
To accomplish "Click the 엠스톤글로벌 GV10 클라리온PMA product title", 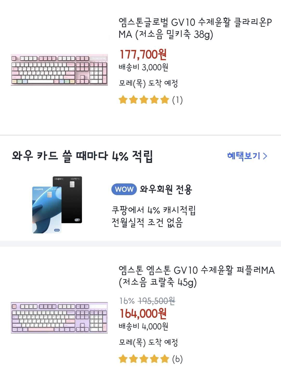I will 195,28.
